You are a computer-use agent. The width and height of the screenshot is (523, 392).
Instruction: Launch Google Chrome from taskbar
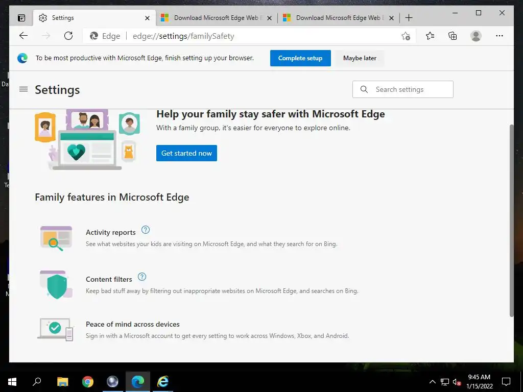tap(88, 382)
